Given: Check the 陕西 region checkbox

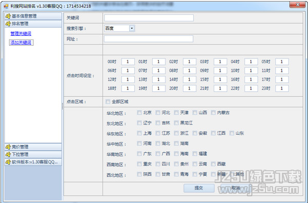Looking at the screenshot, I should [x=139, y=174].
